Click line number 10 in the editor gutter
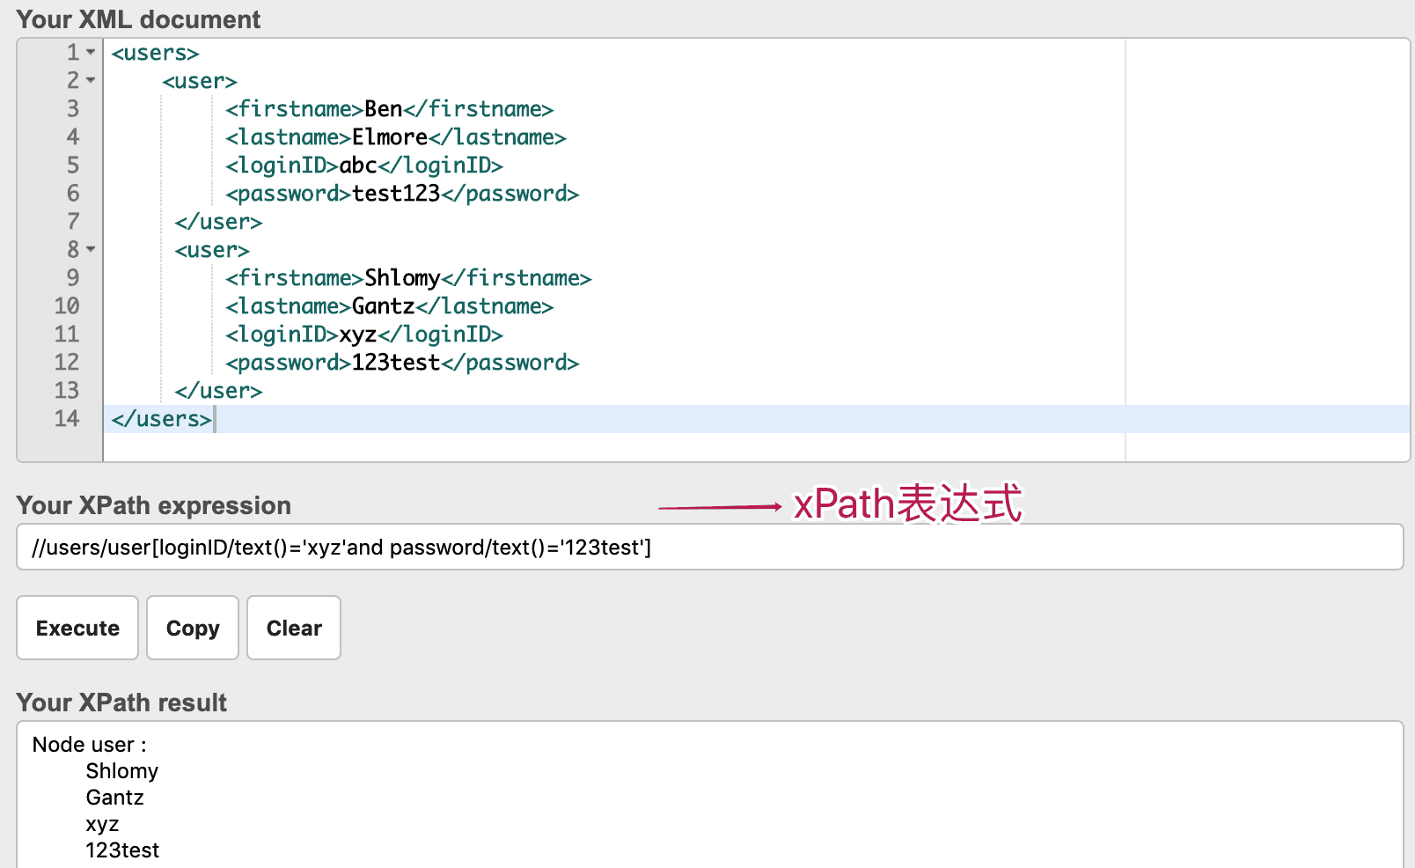The width and height of the screenshot is (1415, 868). (67, 306)
